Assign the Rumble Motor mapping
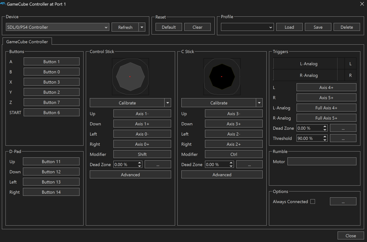 click(322, 161)
